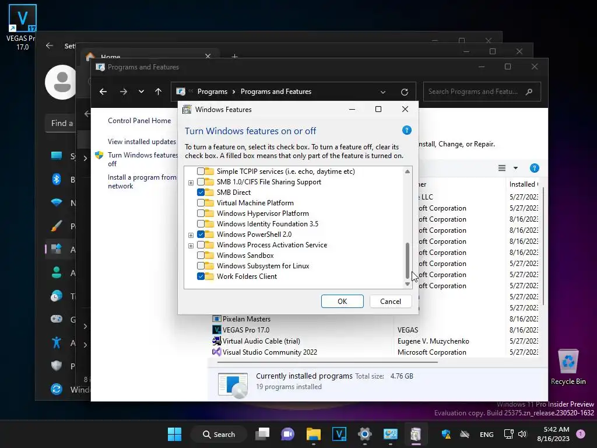
Task: Enable the Windows Sandbox checkbox
Action: coord(201,256)
